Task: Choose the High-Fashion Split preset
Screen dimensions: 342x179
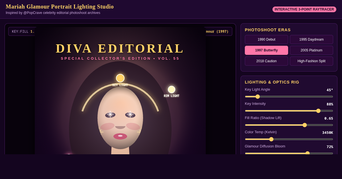Action: tap(312, 61)
